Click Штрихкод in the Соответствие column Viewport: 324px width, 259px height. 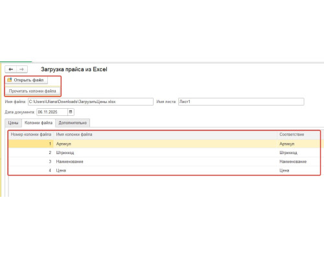point(288,153)
